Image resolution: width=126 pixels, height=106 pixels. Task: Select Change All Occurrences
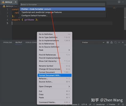tap(54, 69)
